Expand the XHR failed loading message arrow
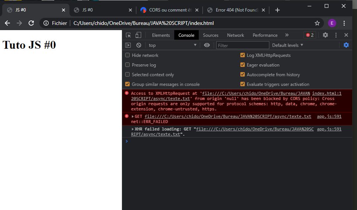The height and width of the screenshot is (210, 357). pos(133,129)
